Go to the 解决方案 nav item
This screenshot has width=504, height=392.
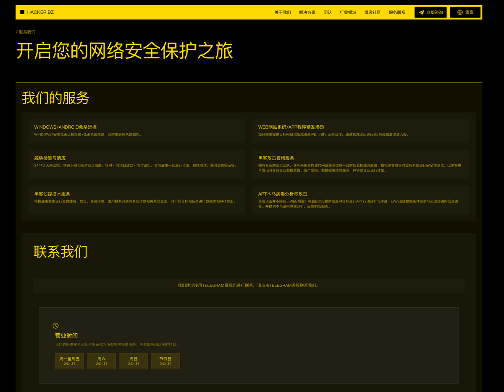coord(307,13)
